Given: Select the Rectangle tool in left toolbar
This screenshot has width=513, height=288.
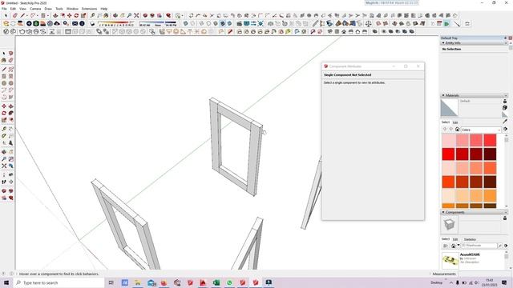Looking at the screenshot, I should 3,76.
